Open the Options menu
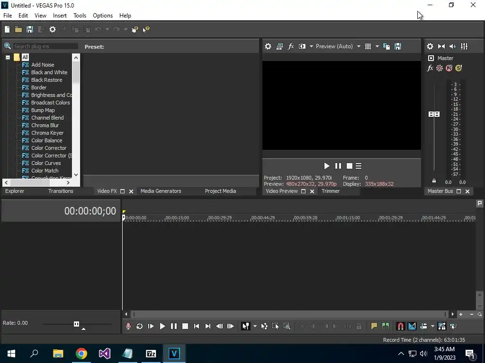The width and height of the screenshot is (485, 363). [x=103, y=16]
